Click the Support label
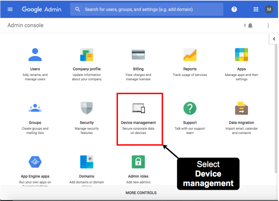 [x=190, y=123]
